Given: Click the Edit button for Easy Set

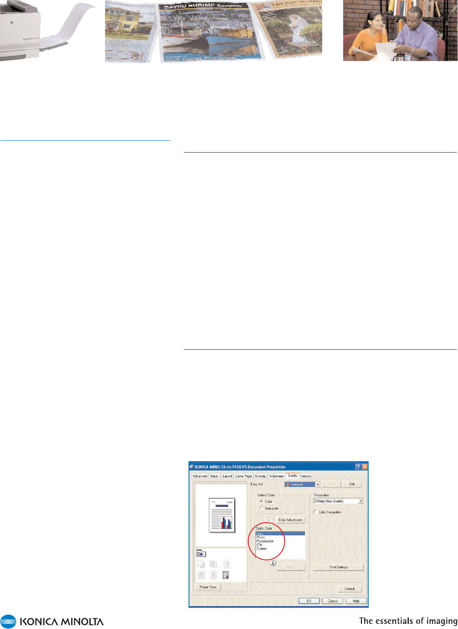Looking at the screenshot, I should pyautogui.click(x=352, y=484).
